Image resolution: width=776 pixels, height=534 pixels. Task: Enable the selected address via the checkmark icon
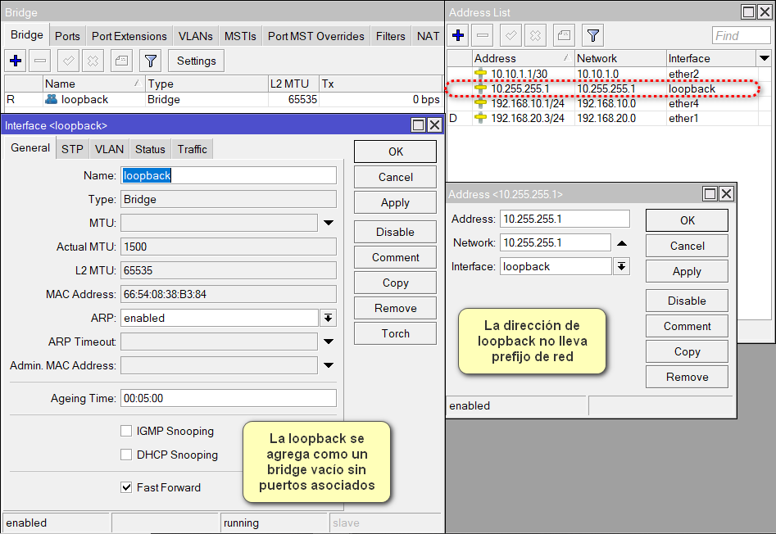point(510,34)
